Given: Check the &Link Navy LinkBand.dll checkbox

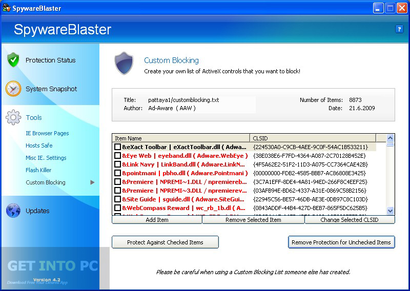Looking at the screenshot, I should (118, 164).
